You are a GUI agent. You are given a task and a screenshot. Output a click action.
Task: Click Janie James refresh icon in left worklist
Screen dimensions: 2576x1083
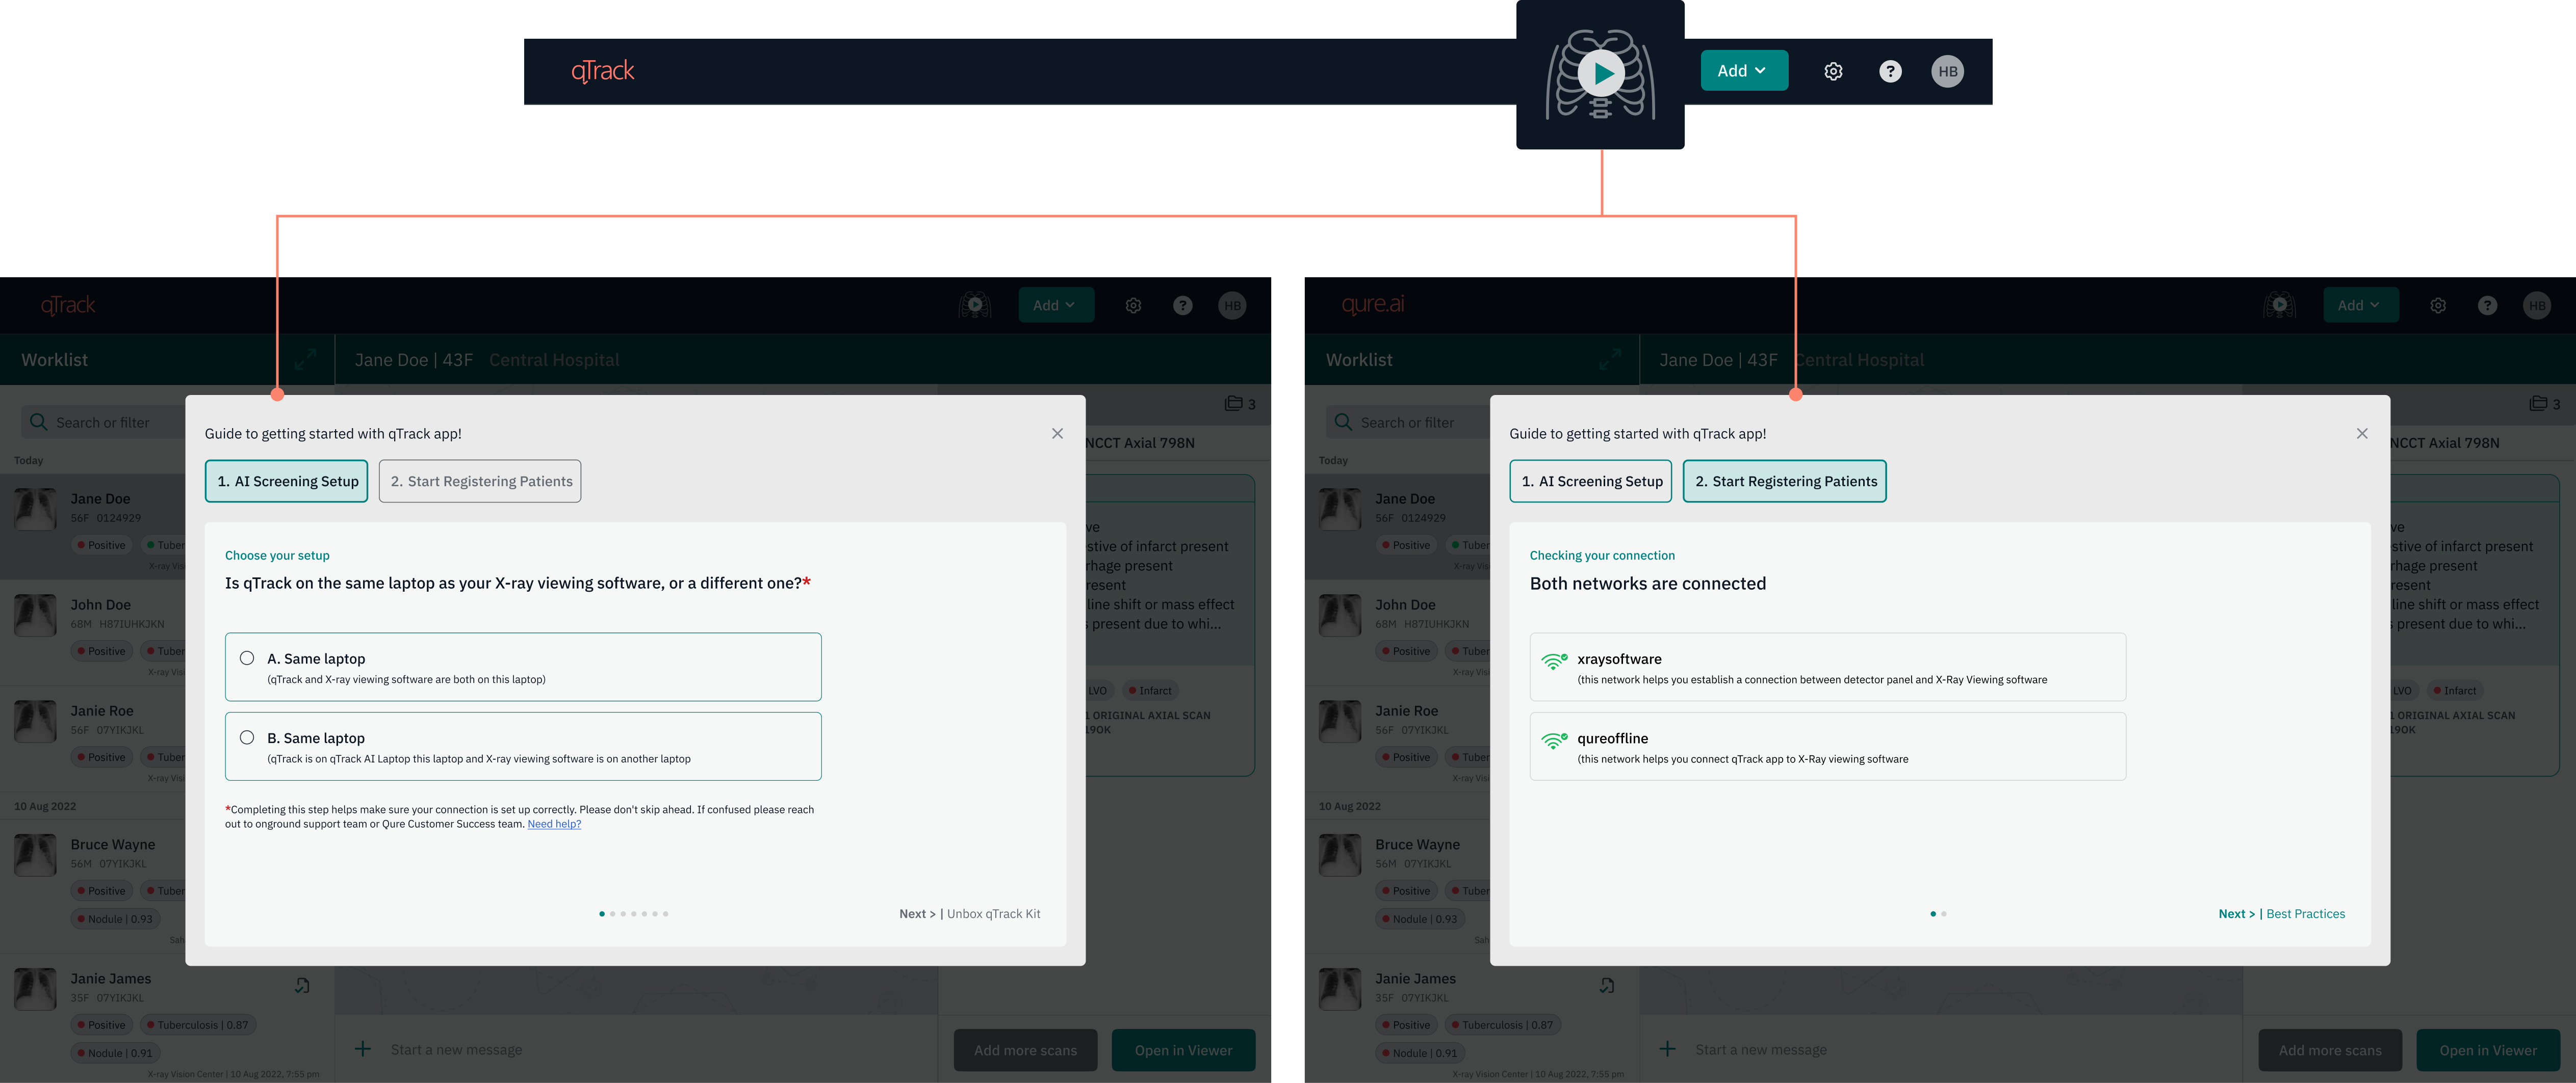pos(302,985)
